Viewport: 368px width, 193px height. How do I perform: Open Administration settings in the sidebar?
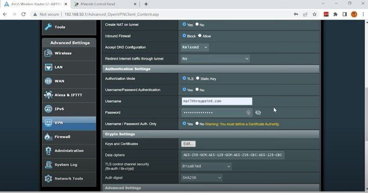pyautogui.click(x=69, y=151)
